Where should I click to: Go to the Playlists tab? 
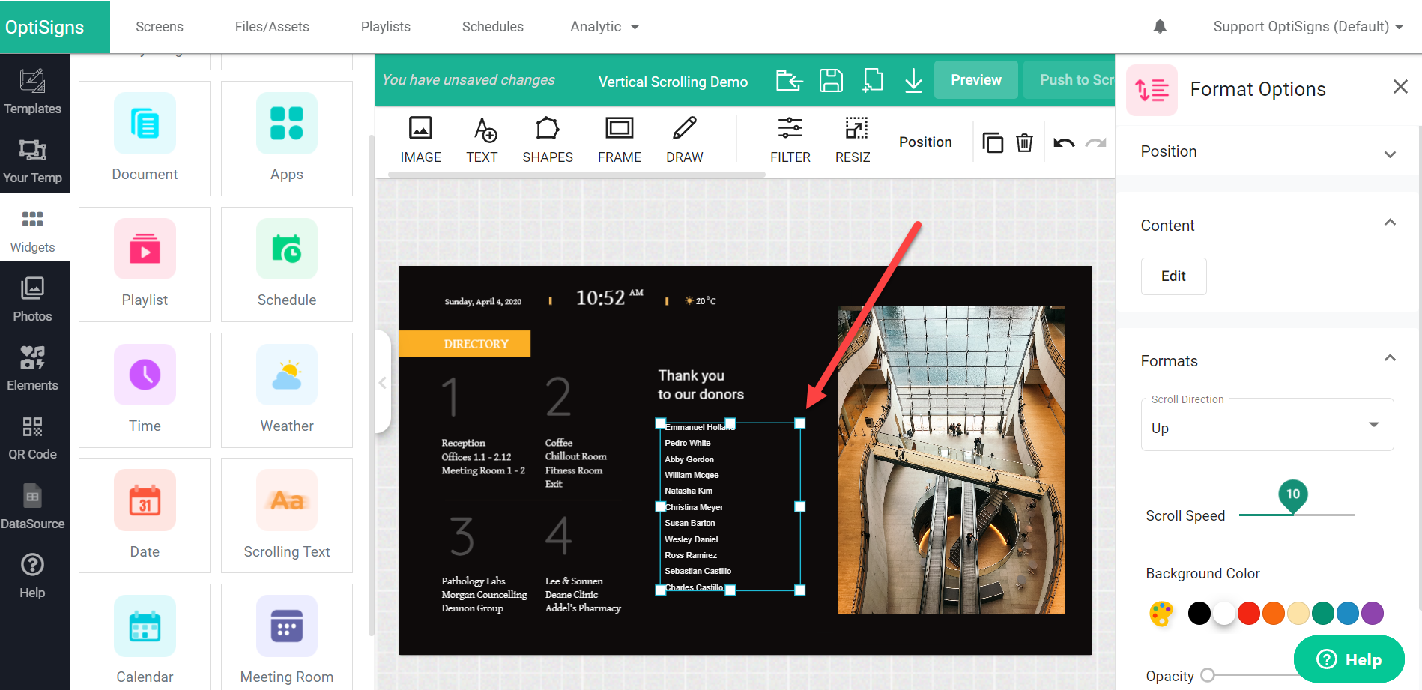point(385,27)
